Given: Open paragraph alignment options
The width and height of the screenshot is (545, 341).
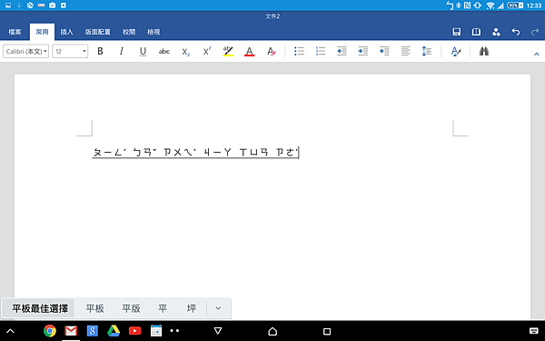Looking at the screenshot, I should (x=405, y=51).
